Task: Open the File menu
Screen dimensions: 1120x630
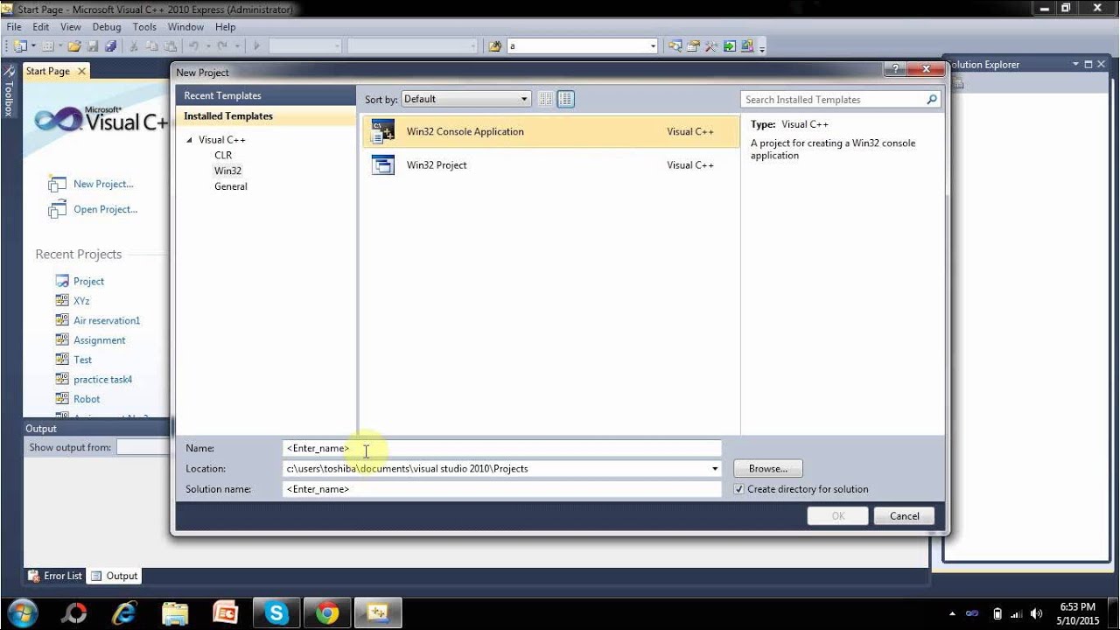Action: (x=14, y=27)
